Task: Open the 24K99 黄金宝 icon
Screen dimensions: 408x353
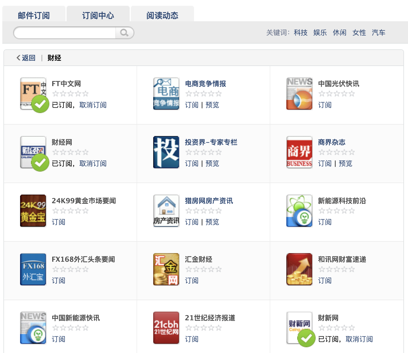Action: [33, 211]
